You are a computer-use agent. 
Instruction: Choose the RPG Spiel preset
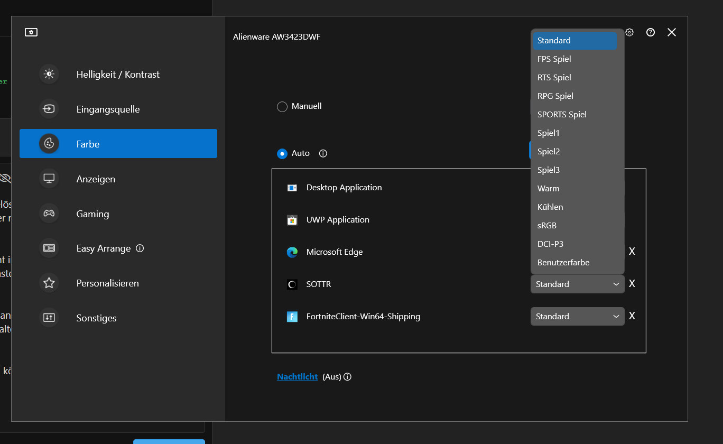coord(575,96)
